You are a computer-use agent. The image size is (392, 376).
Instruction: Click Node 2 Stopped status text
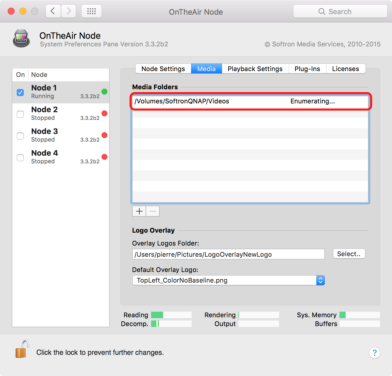click(x=43, y=118)
